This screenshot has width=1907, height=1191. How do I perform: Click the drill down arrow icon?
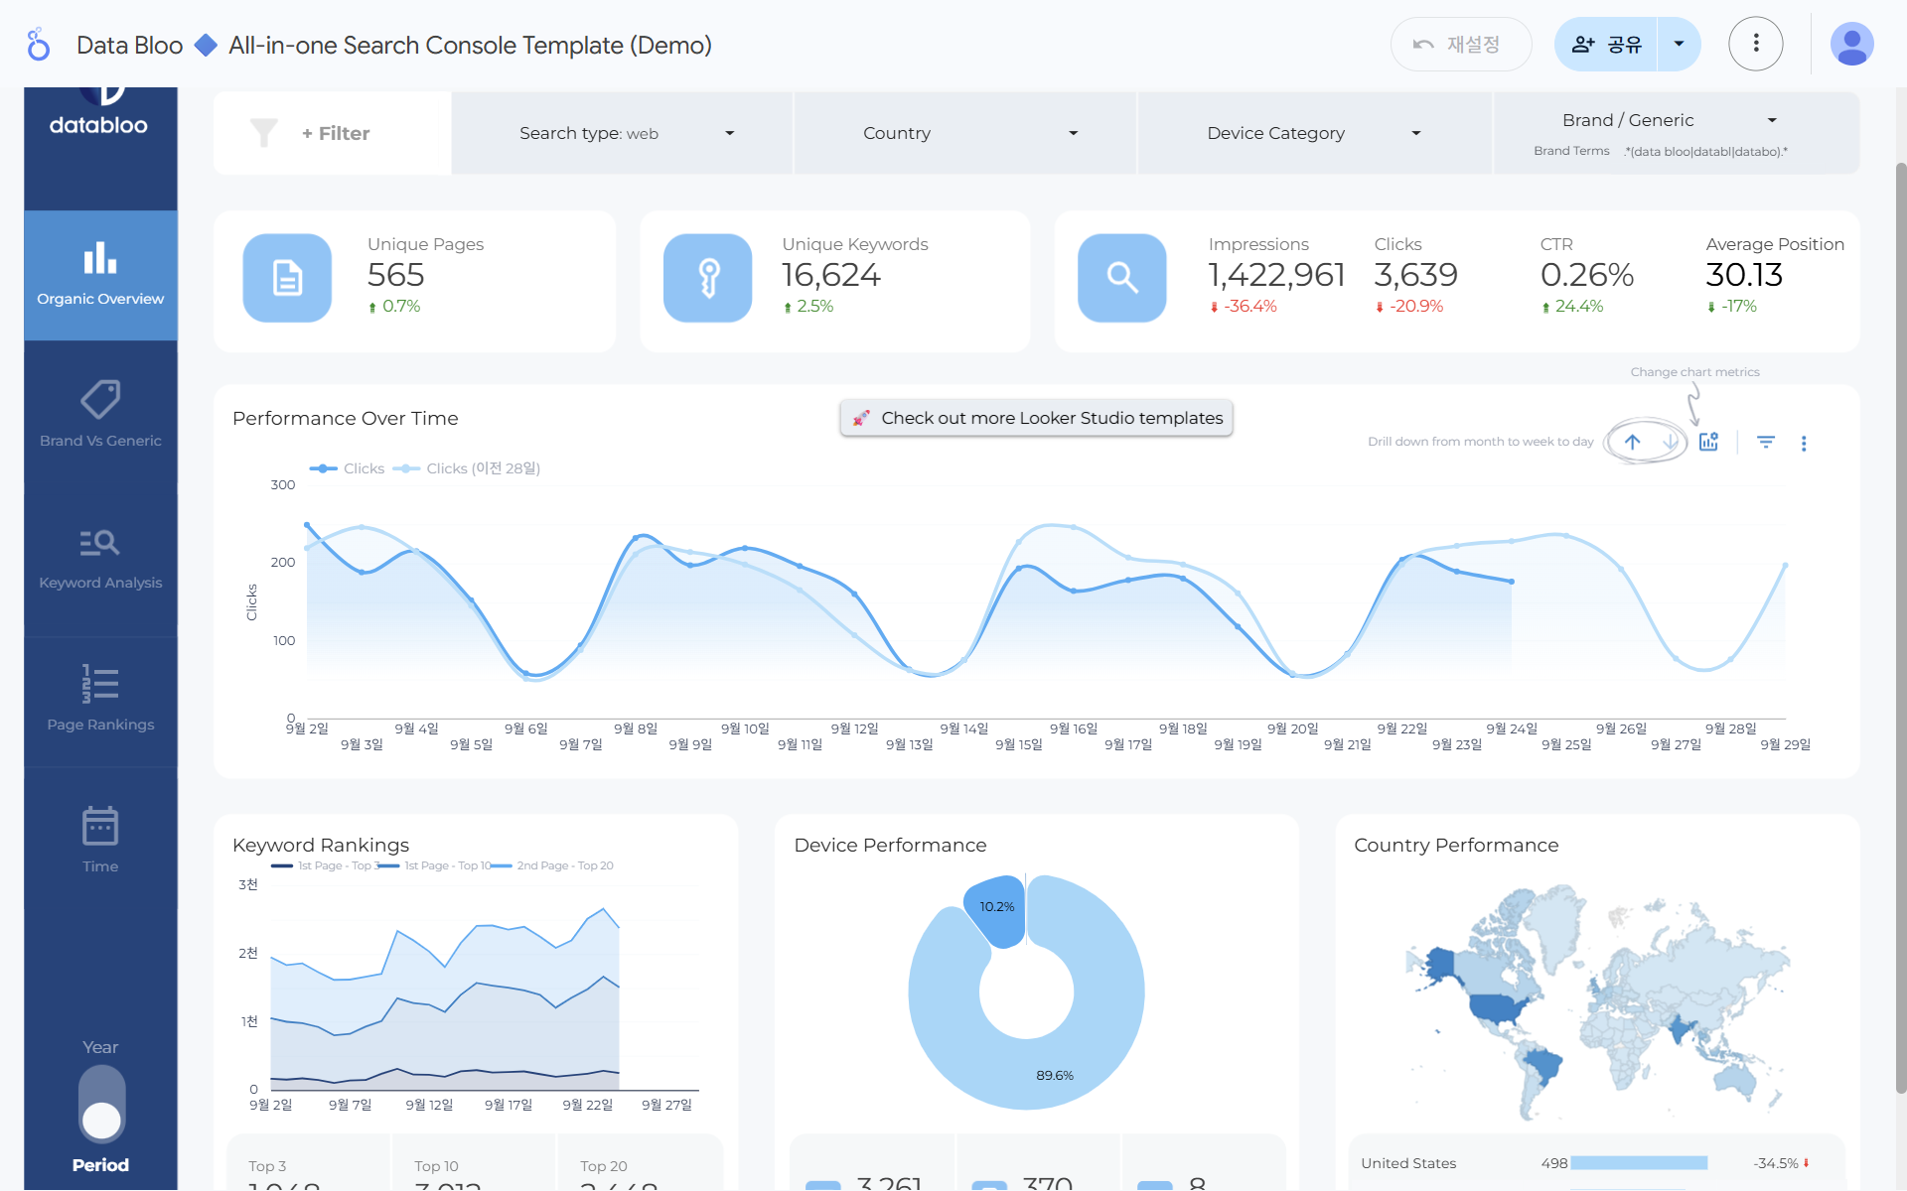click(1671, 443)
